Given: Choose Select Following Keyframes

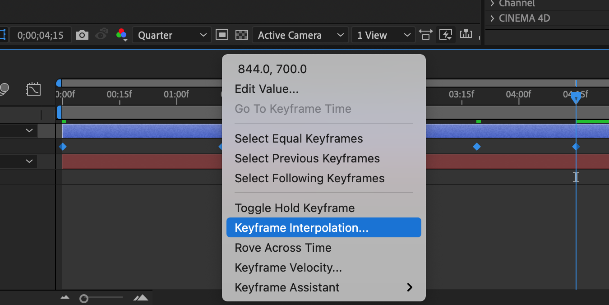Looking at the screenshot, I should pos(323,178).
